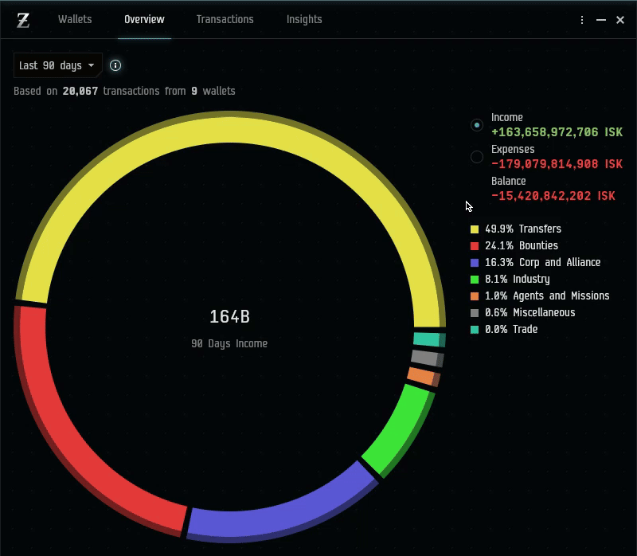Select the Overview tab
Image resolution: width=637 pixels, height=556 pixels.
pyautogui.click(x=144, y=19)
